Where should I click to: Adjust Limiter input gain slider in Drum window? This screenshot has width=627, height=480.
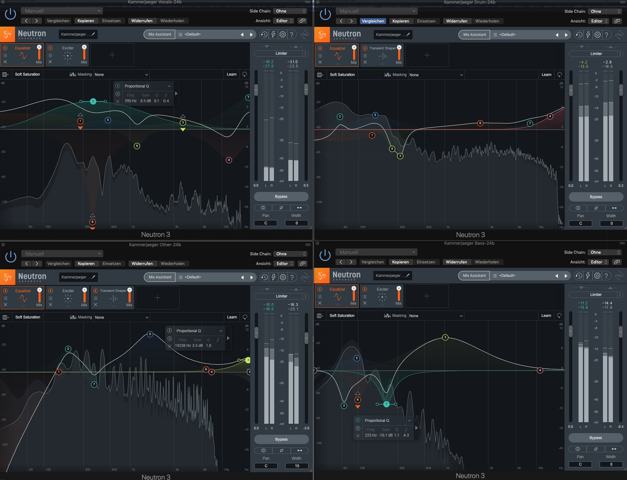(570, 90)
